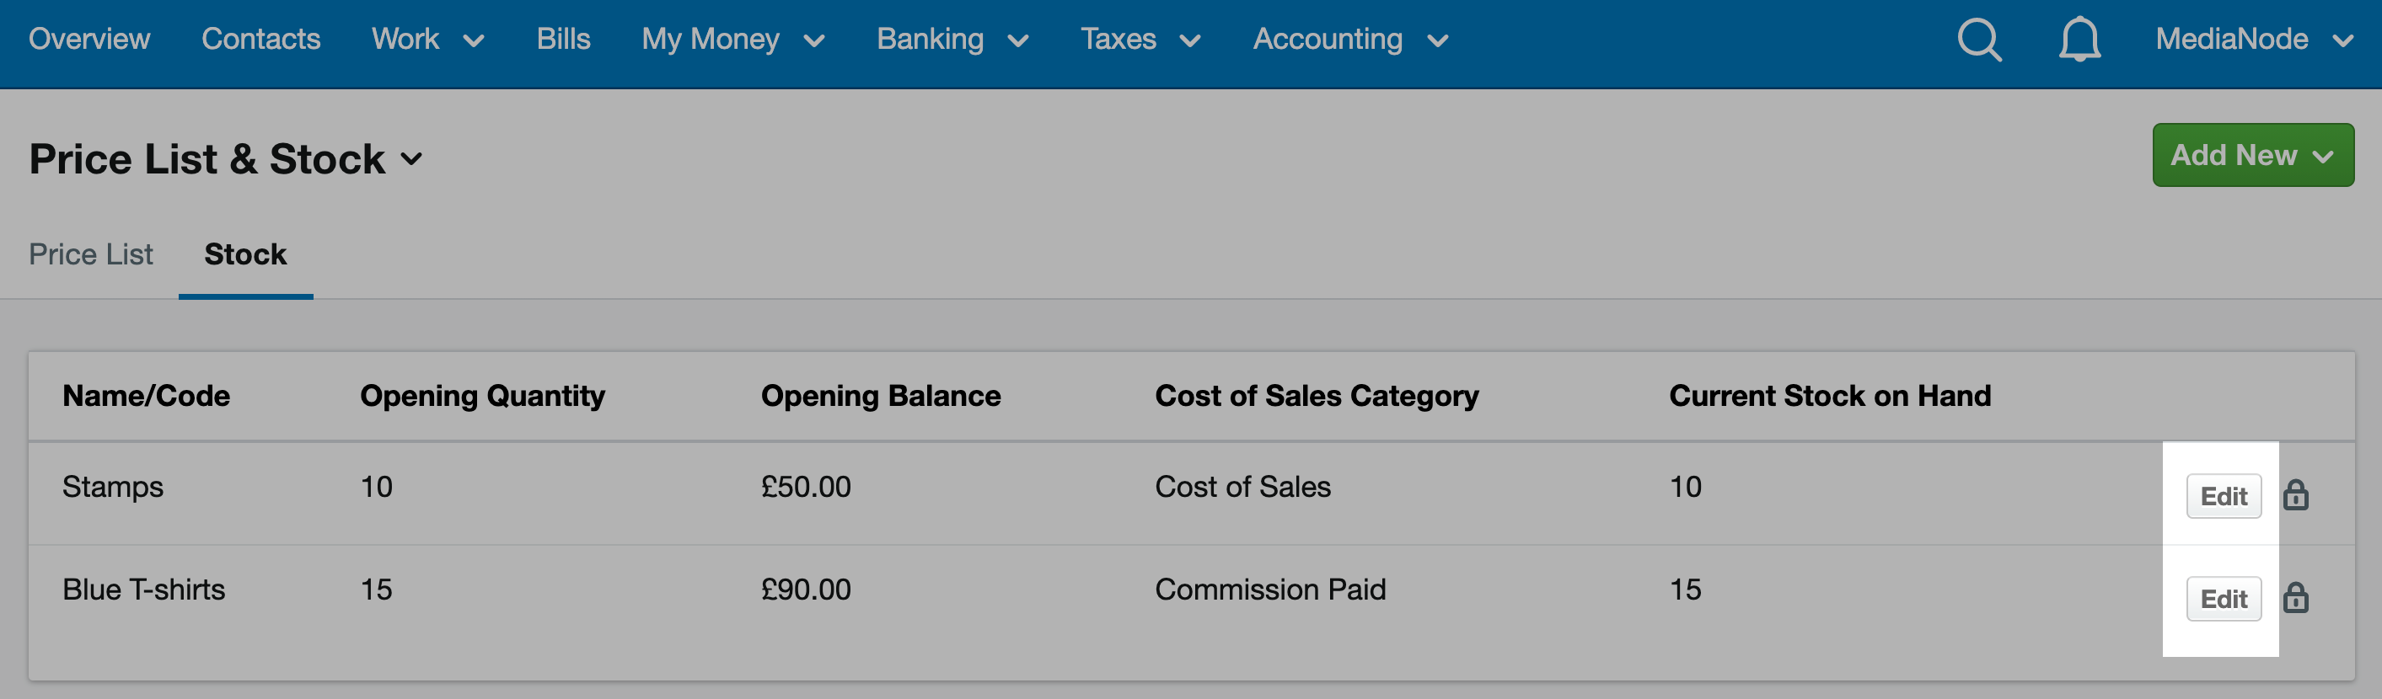Open the MediaNode account dropdown
Image resolution: width=2382 pixels, height=699 pixels.
[x=2254, y=39]
